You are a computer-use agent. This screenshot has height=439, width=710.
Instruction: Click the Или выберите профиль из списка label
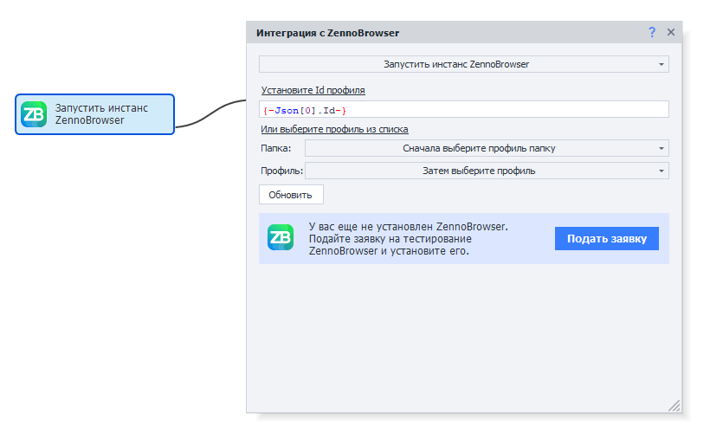[x=334, y=129]
